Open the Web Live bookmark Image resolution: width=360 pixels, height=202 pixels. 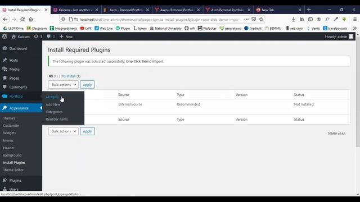[103, 29]
